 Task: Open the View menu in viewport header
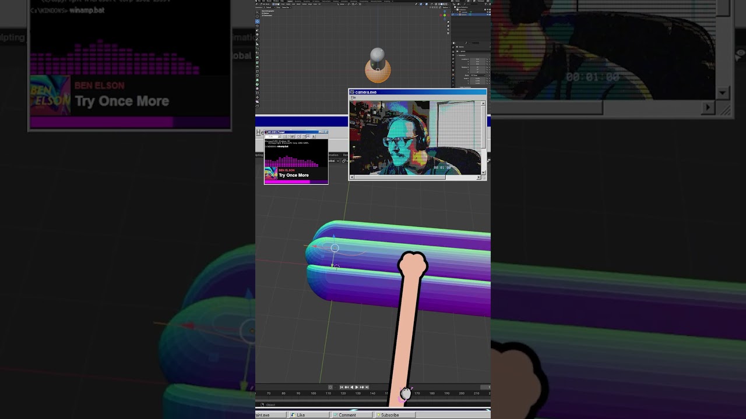pos(283,4)
